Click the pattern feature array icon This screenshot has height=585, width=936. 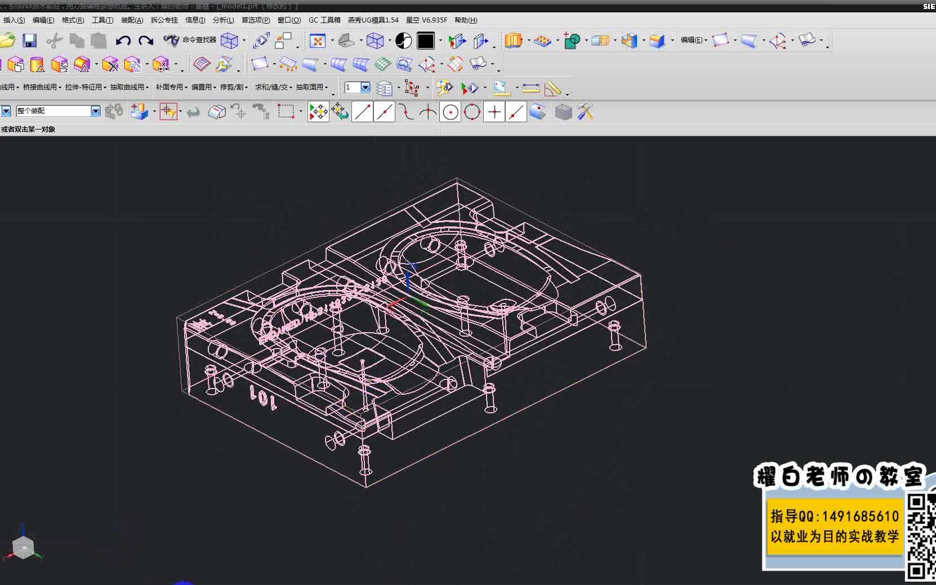(x=542, y=41)
